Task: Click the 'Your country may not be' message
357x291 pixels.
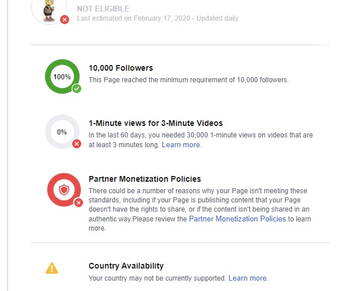Action: (157, 278)
